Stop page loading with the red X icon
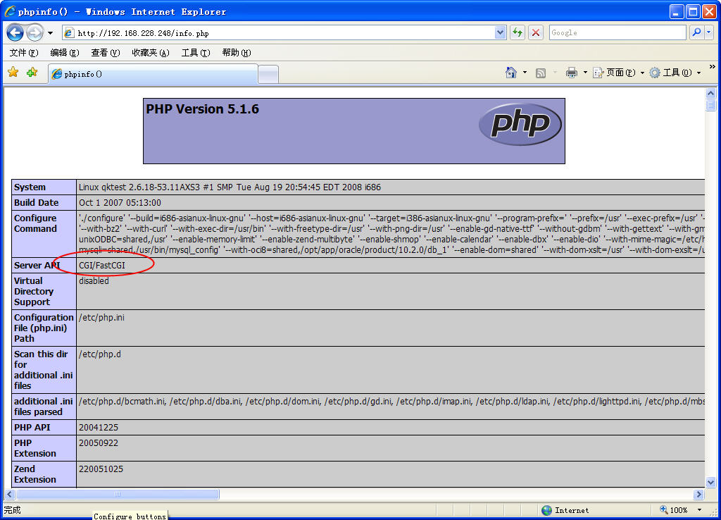This screenshot has width=721, height=520. (536, 32)
